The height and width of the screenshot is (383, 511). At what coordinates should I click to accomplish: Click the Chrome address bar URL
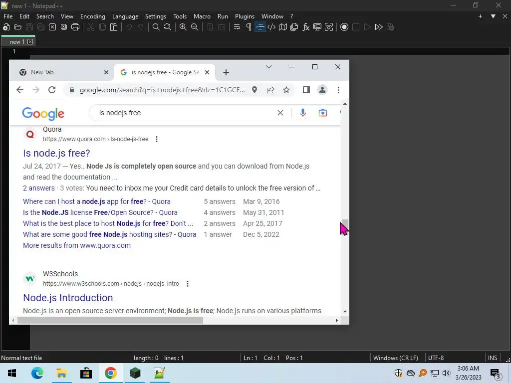(162, 90)
